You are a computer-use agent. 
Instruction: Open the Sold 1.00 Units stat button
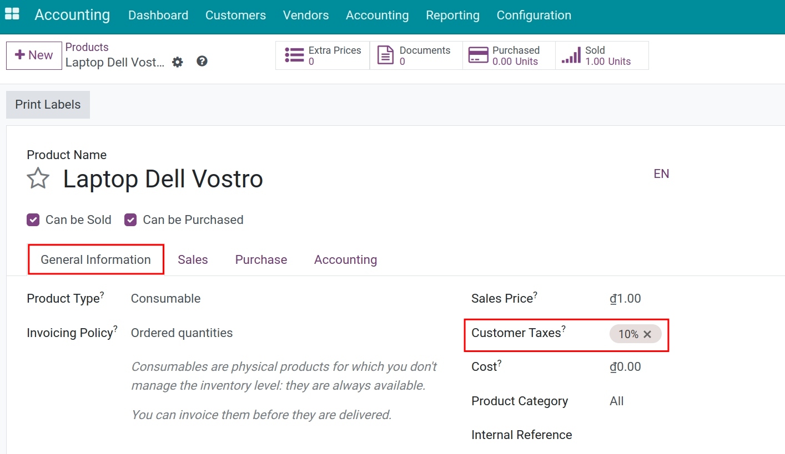[x=602, y=55]
